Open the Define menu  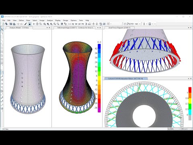click(21, 21)
